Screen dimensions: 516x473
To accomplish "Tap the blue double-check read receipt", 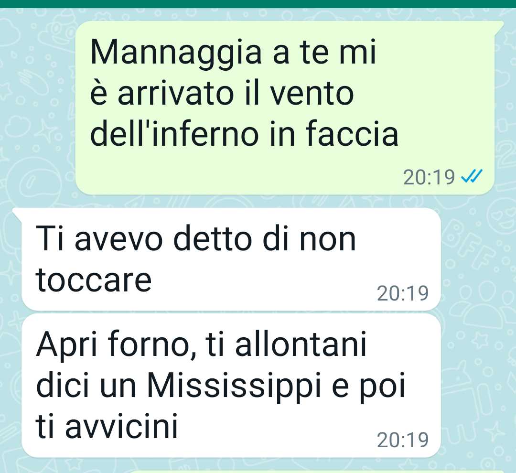I will tap(472, 176).
